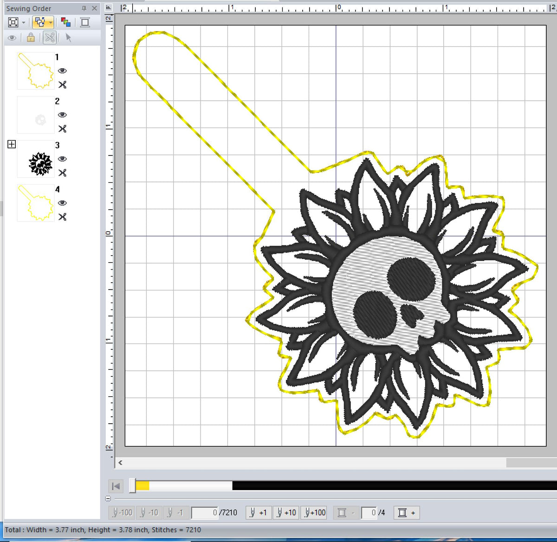The height and width of the screenshot is (542, 557).
Task: Toggle the lock icon in Sewing Order
Action: click(x=30, y=38)
